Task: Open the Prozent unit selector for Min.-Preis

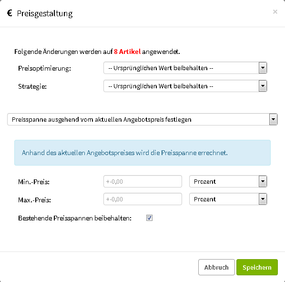Action: click(x=228, y=181)
